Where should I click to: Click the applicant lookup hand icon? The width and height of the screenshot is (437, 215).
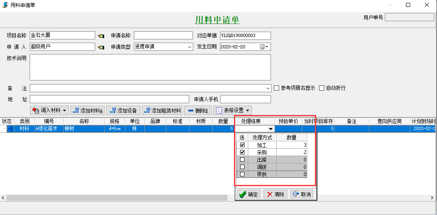[x=101, y=47]
